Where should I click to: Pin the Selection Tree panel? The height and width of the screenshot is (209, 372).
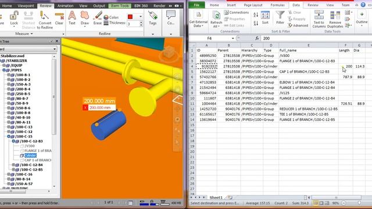click(51, 41)
